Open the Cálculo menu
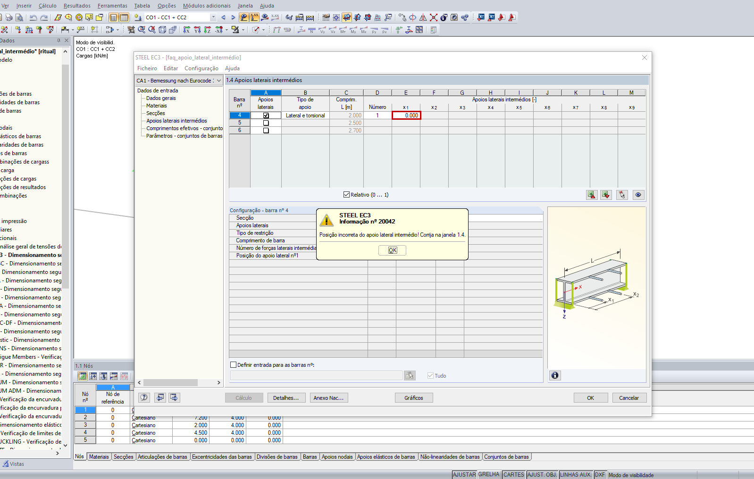Image resolution: width=754 pixels, height=479 pixels. (47, 6)
